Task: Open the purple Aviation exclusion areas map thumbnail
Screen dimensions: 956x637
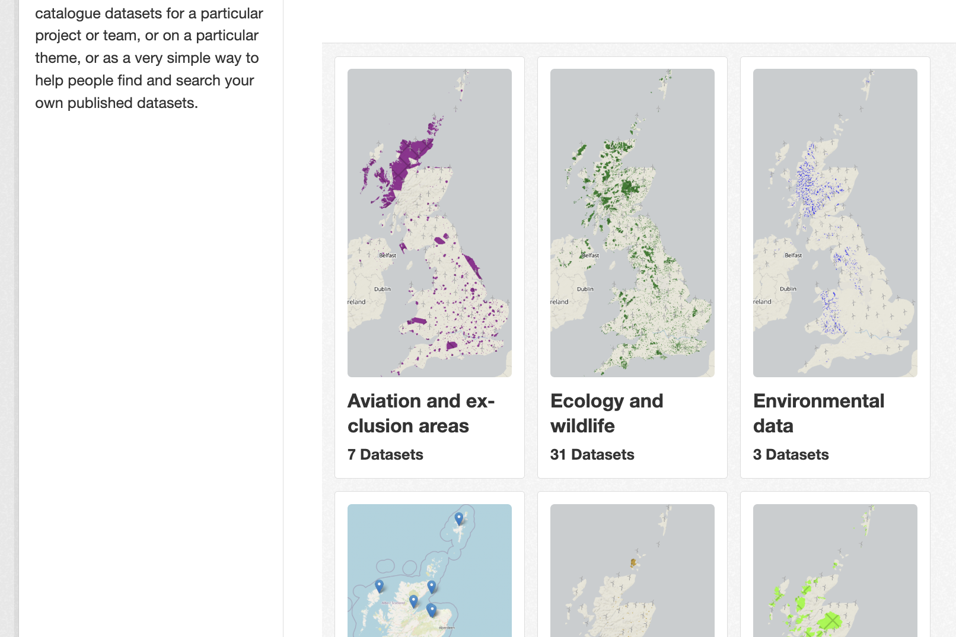Action: 429,222
